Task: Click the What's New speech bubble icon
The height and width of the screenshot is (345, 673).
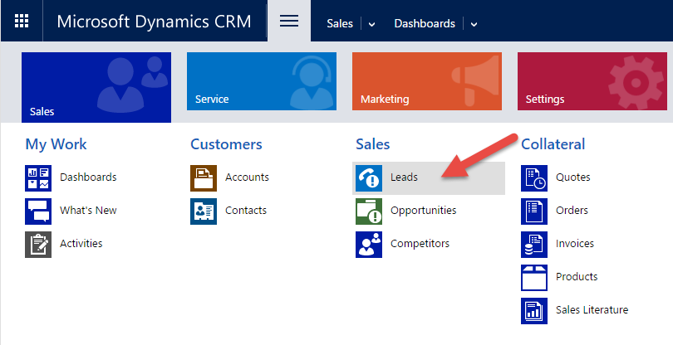Action: point(38,211)
